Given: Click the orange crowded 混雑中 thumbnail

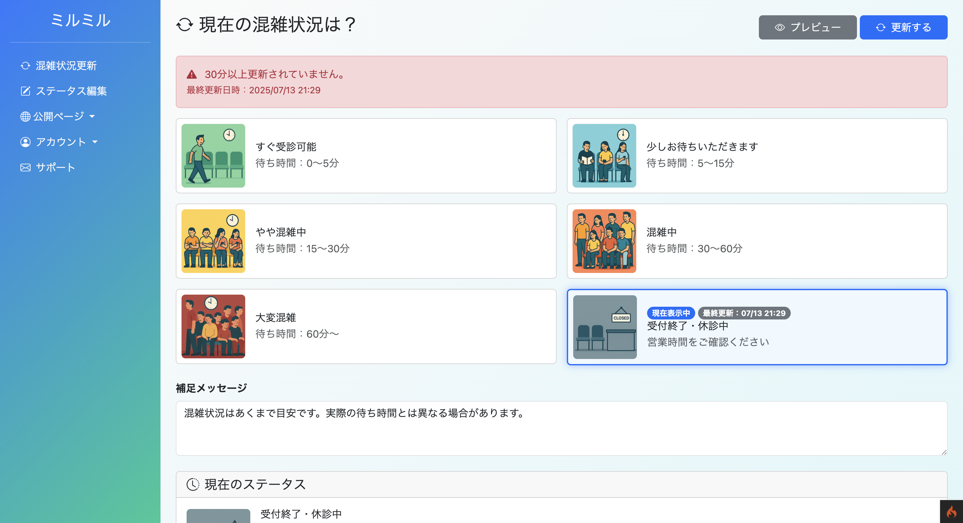Looking at the screenshot, I should click(604, 241).
